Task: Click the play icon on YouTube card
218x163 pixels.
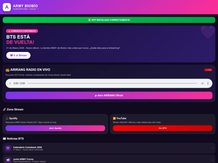Action: click(x=114, y=118)
